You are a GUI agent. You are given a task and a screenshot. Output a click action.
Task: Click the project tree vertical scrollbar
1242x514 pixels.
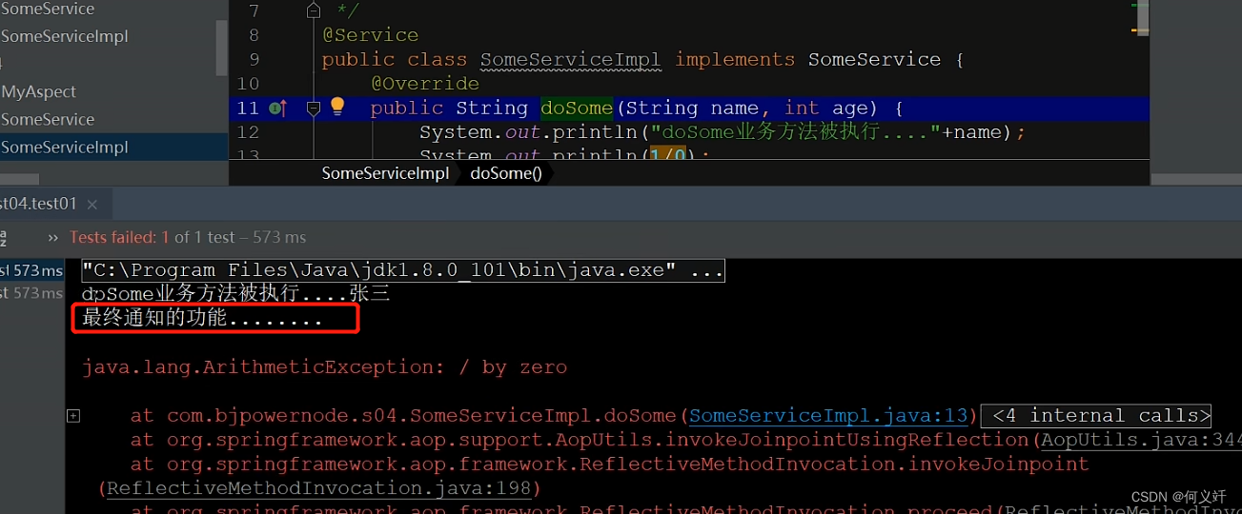click(x=222, y=48)
